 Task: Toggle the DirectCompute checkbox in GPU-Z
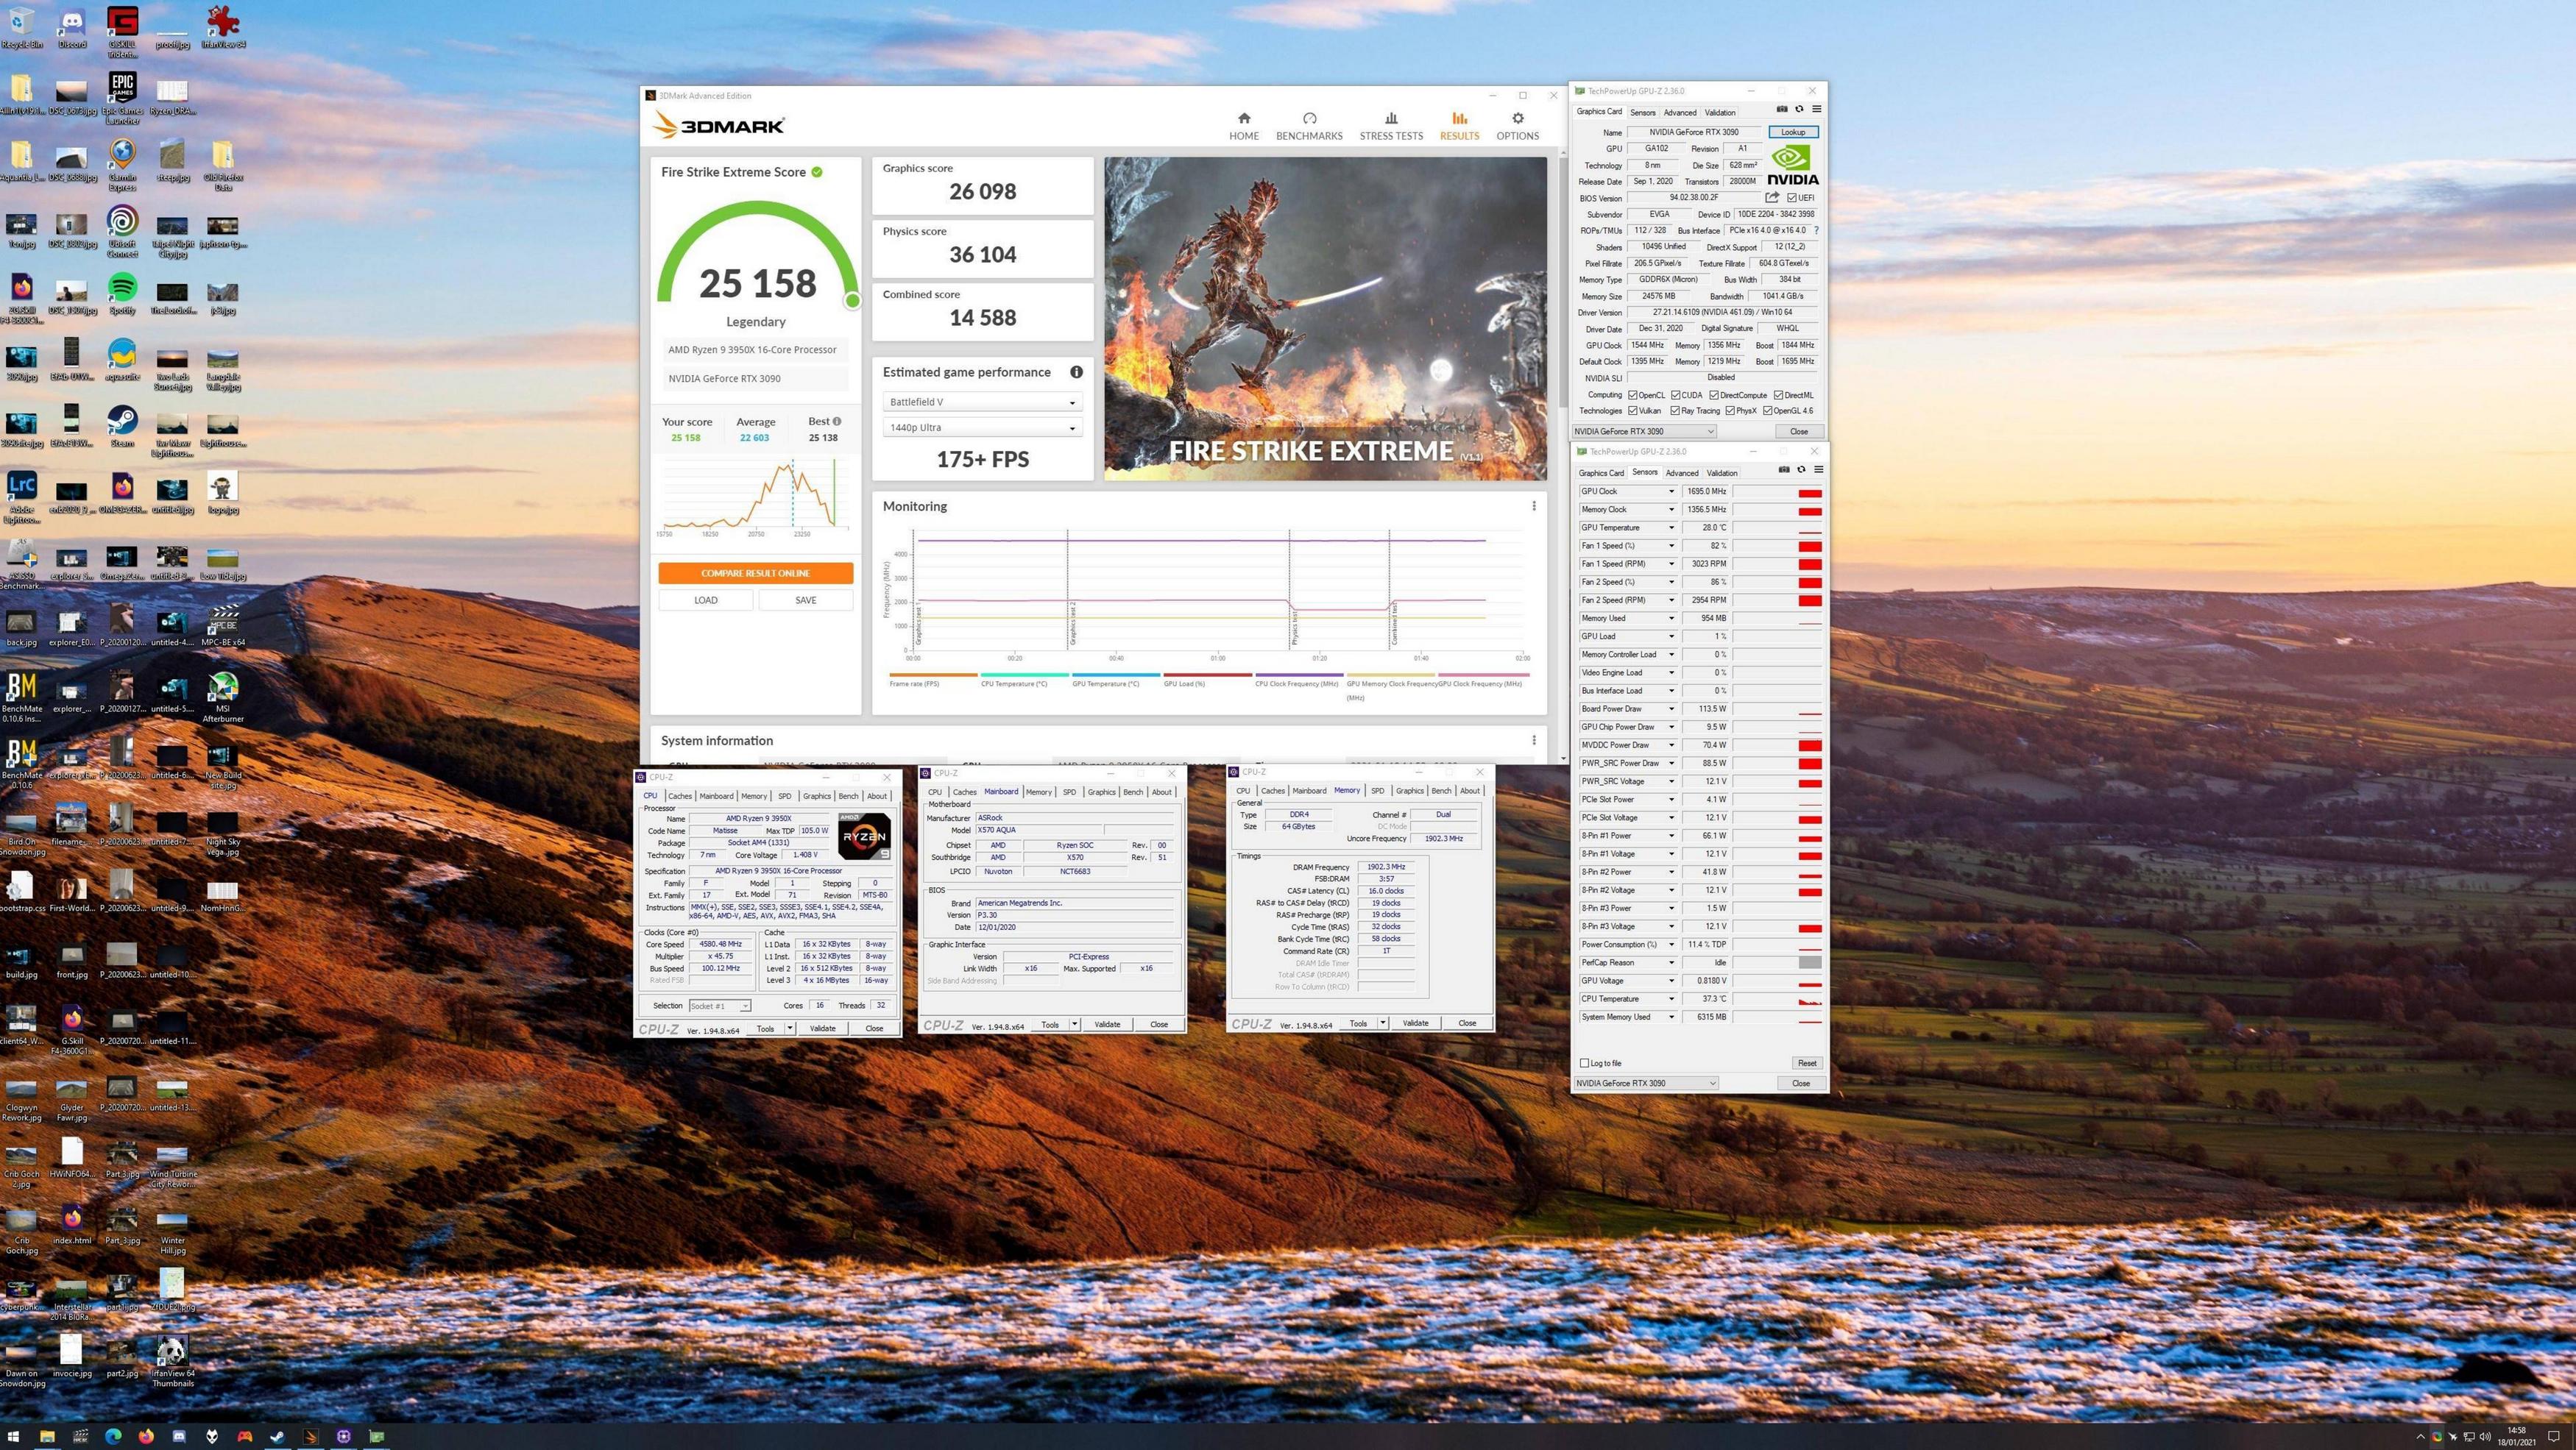[x=1713, y=395]
